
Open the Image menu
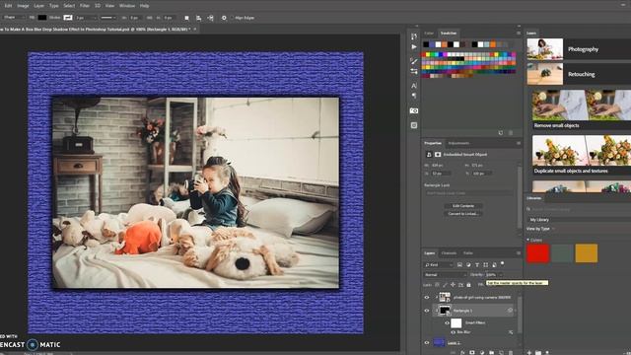[x=23, y=6]
